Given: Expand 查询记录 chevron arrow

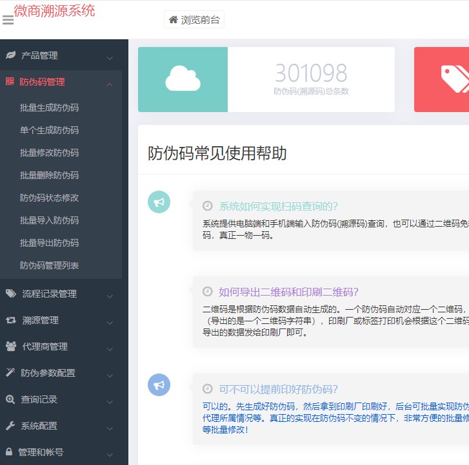Looking at the screenshot, I should [x=110, y=403].
